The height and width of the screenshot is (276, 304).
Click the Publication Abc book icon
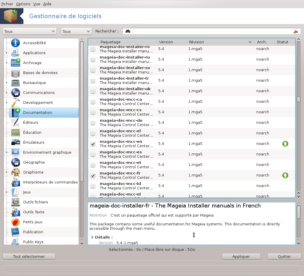(16, 232)
